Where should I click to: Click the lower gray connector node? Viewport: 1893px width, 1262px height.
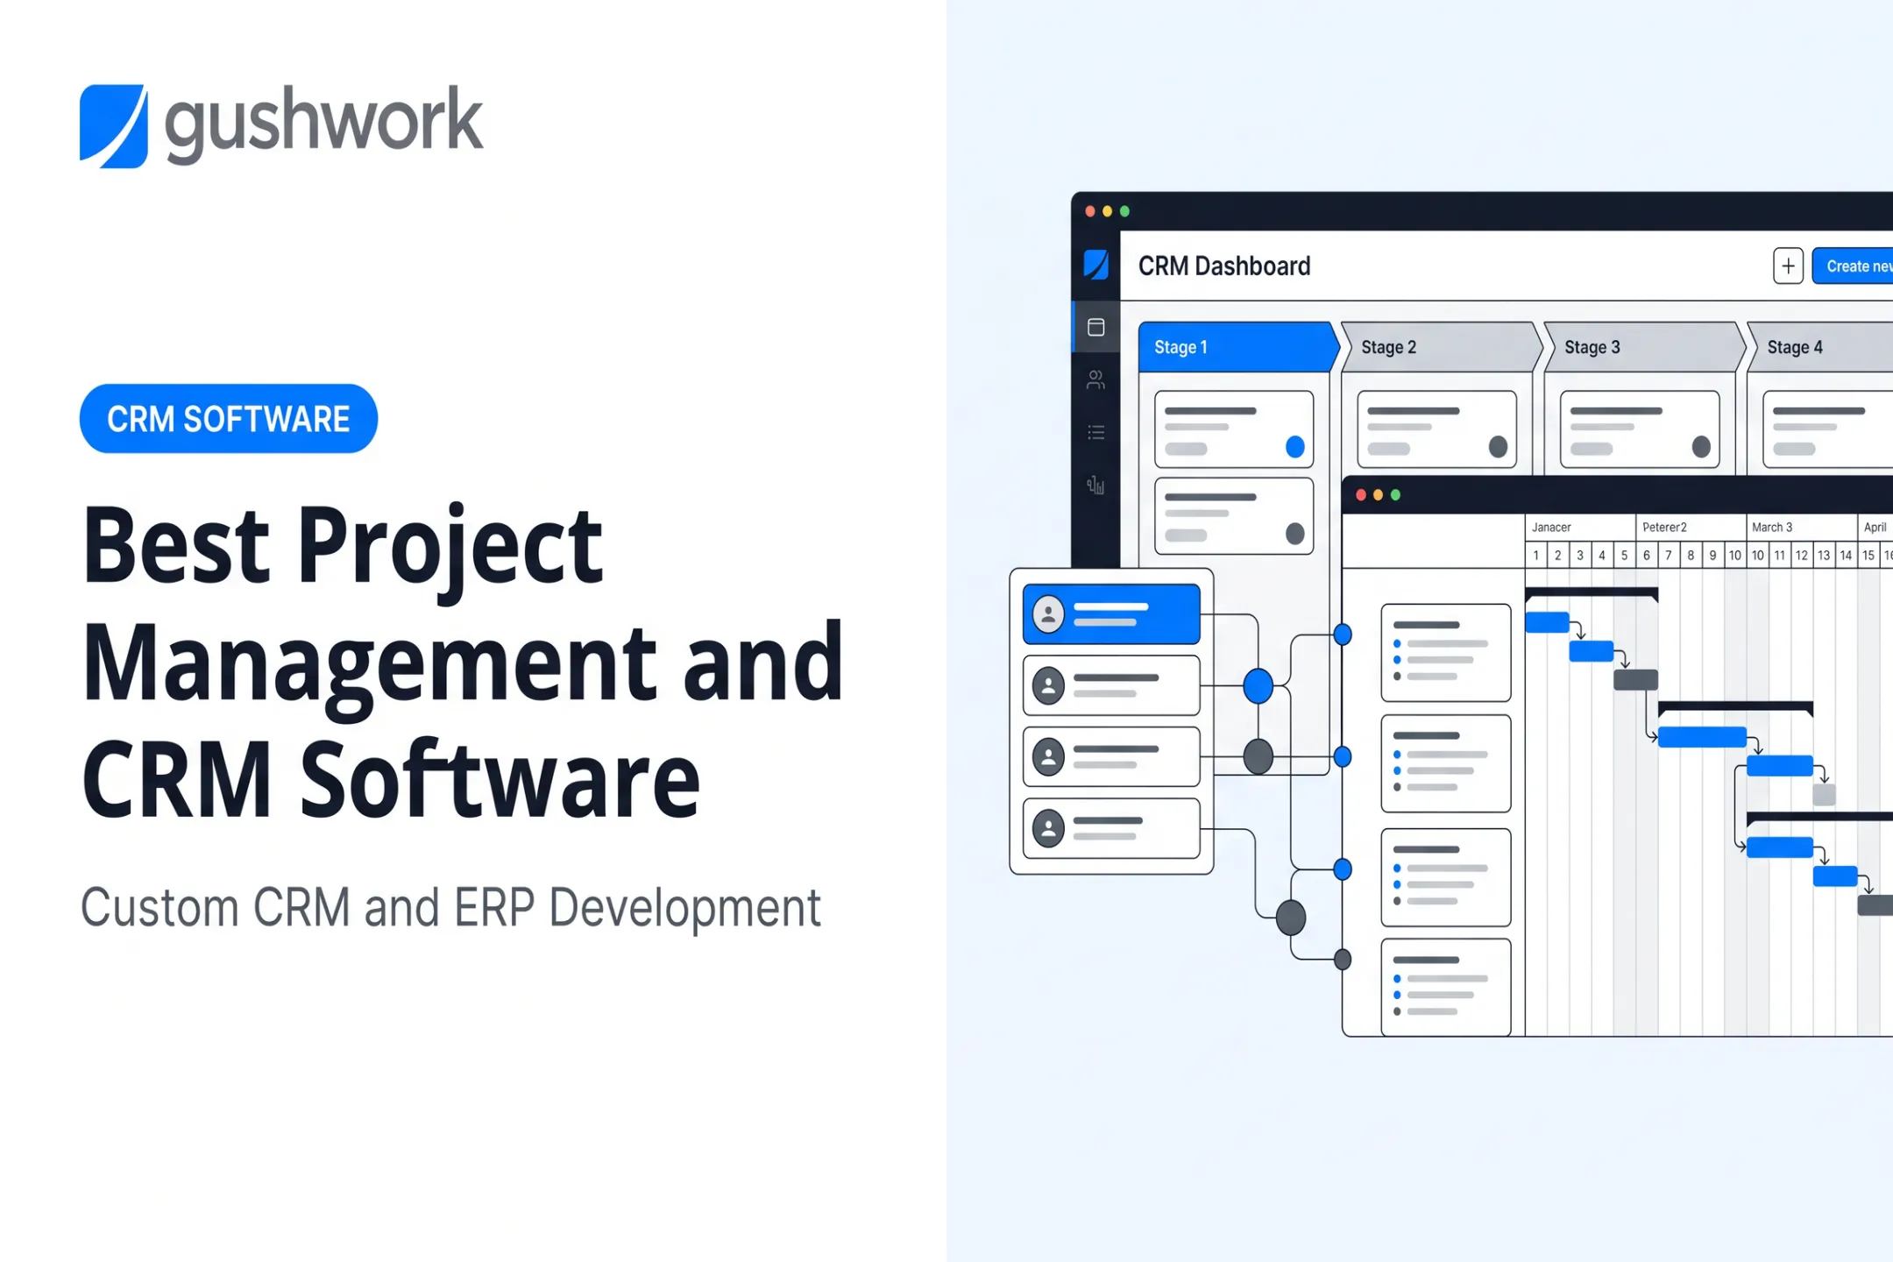pyautogui.click(x=1290, y=918)
